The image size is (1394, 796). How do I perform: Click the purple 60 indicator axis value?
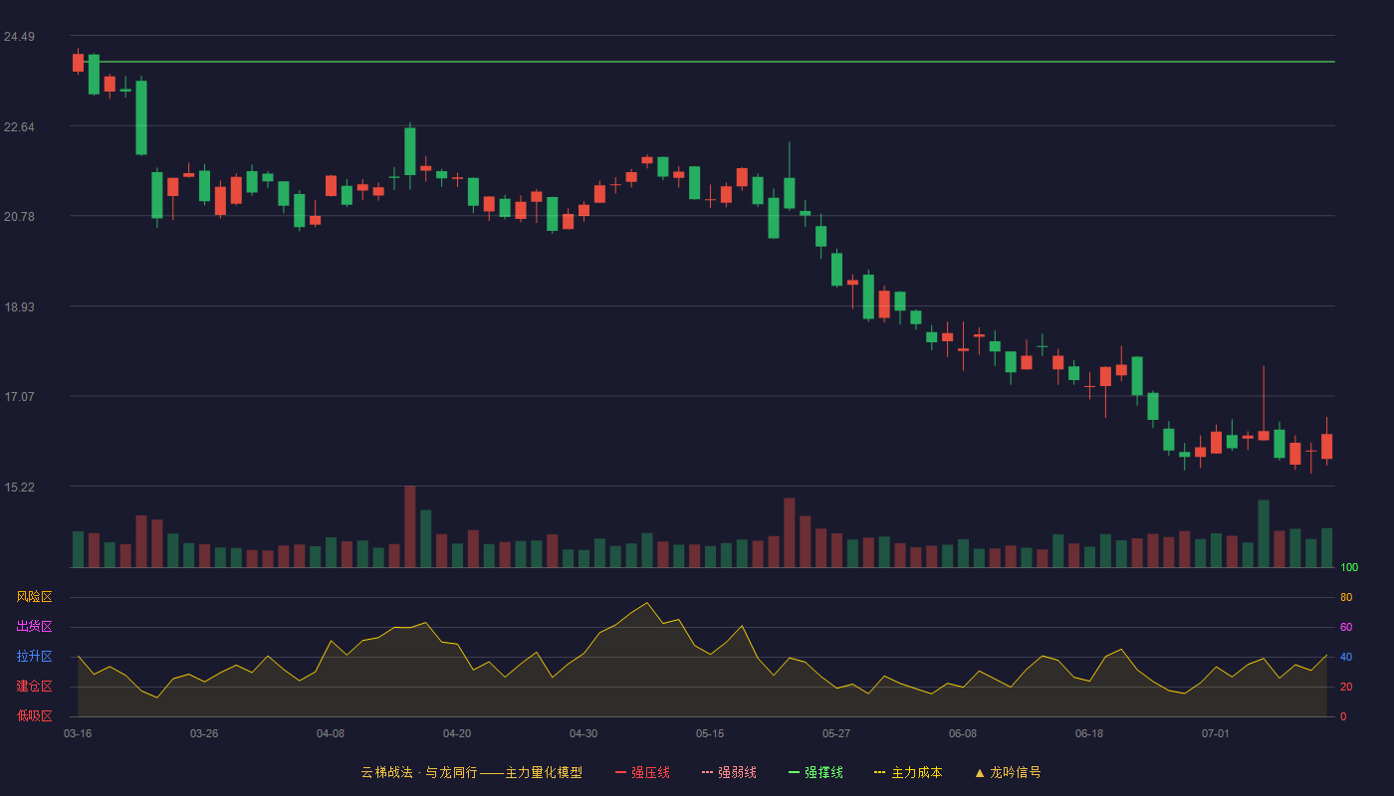pyautogui.click(x=1346, y=627)
